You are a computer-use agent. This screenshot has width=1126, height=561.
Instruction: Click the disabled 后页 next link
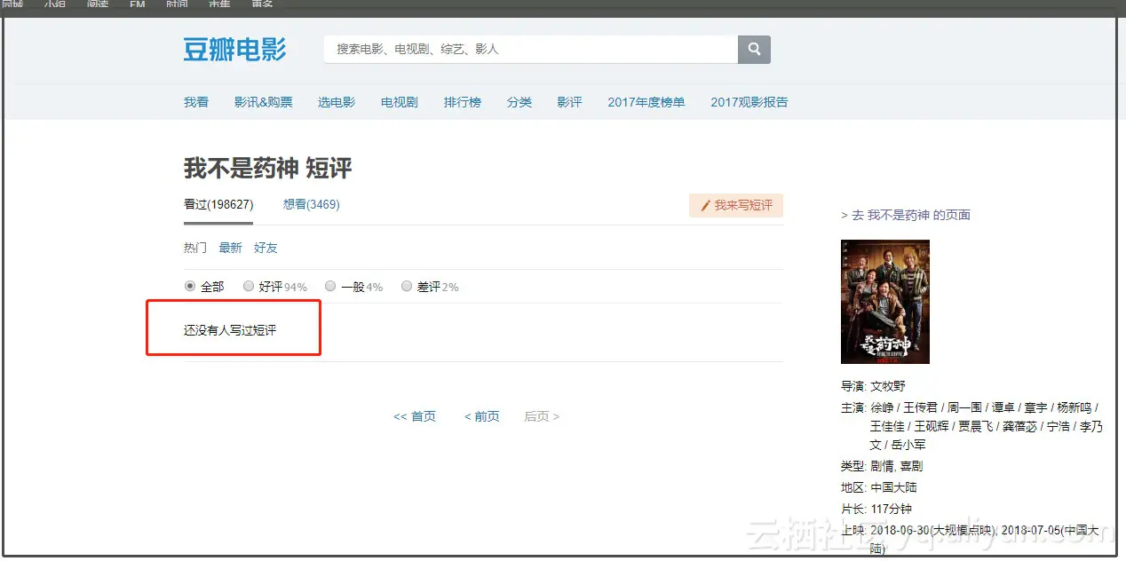(x=542, y=416)
